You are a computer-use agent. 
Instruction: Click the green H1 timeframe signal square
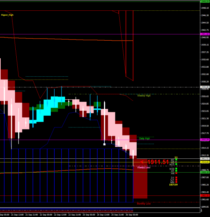pos(176,171)
